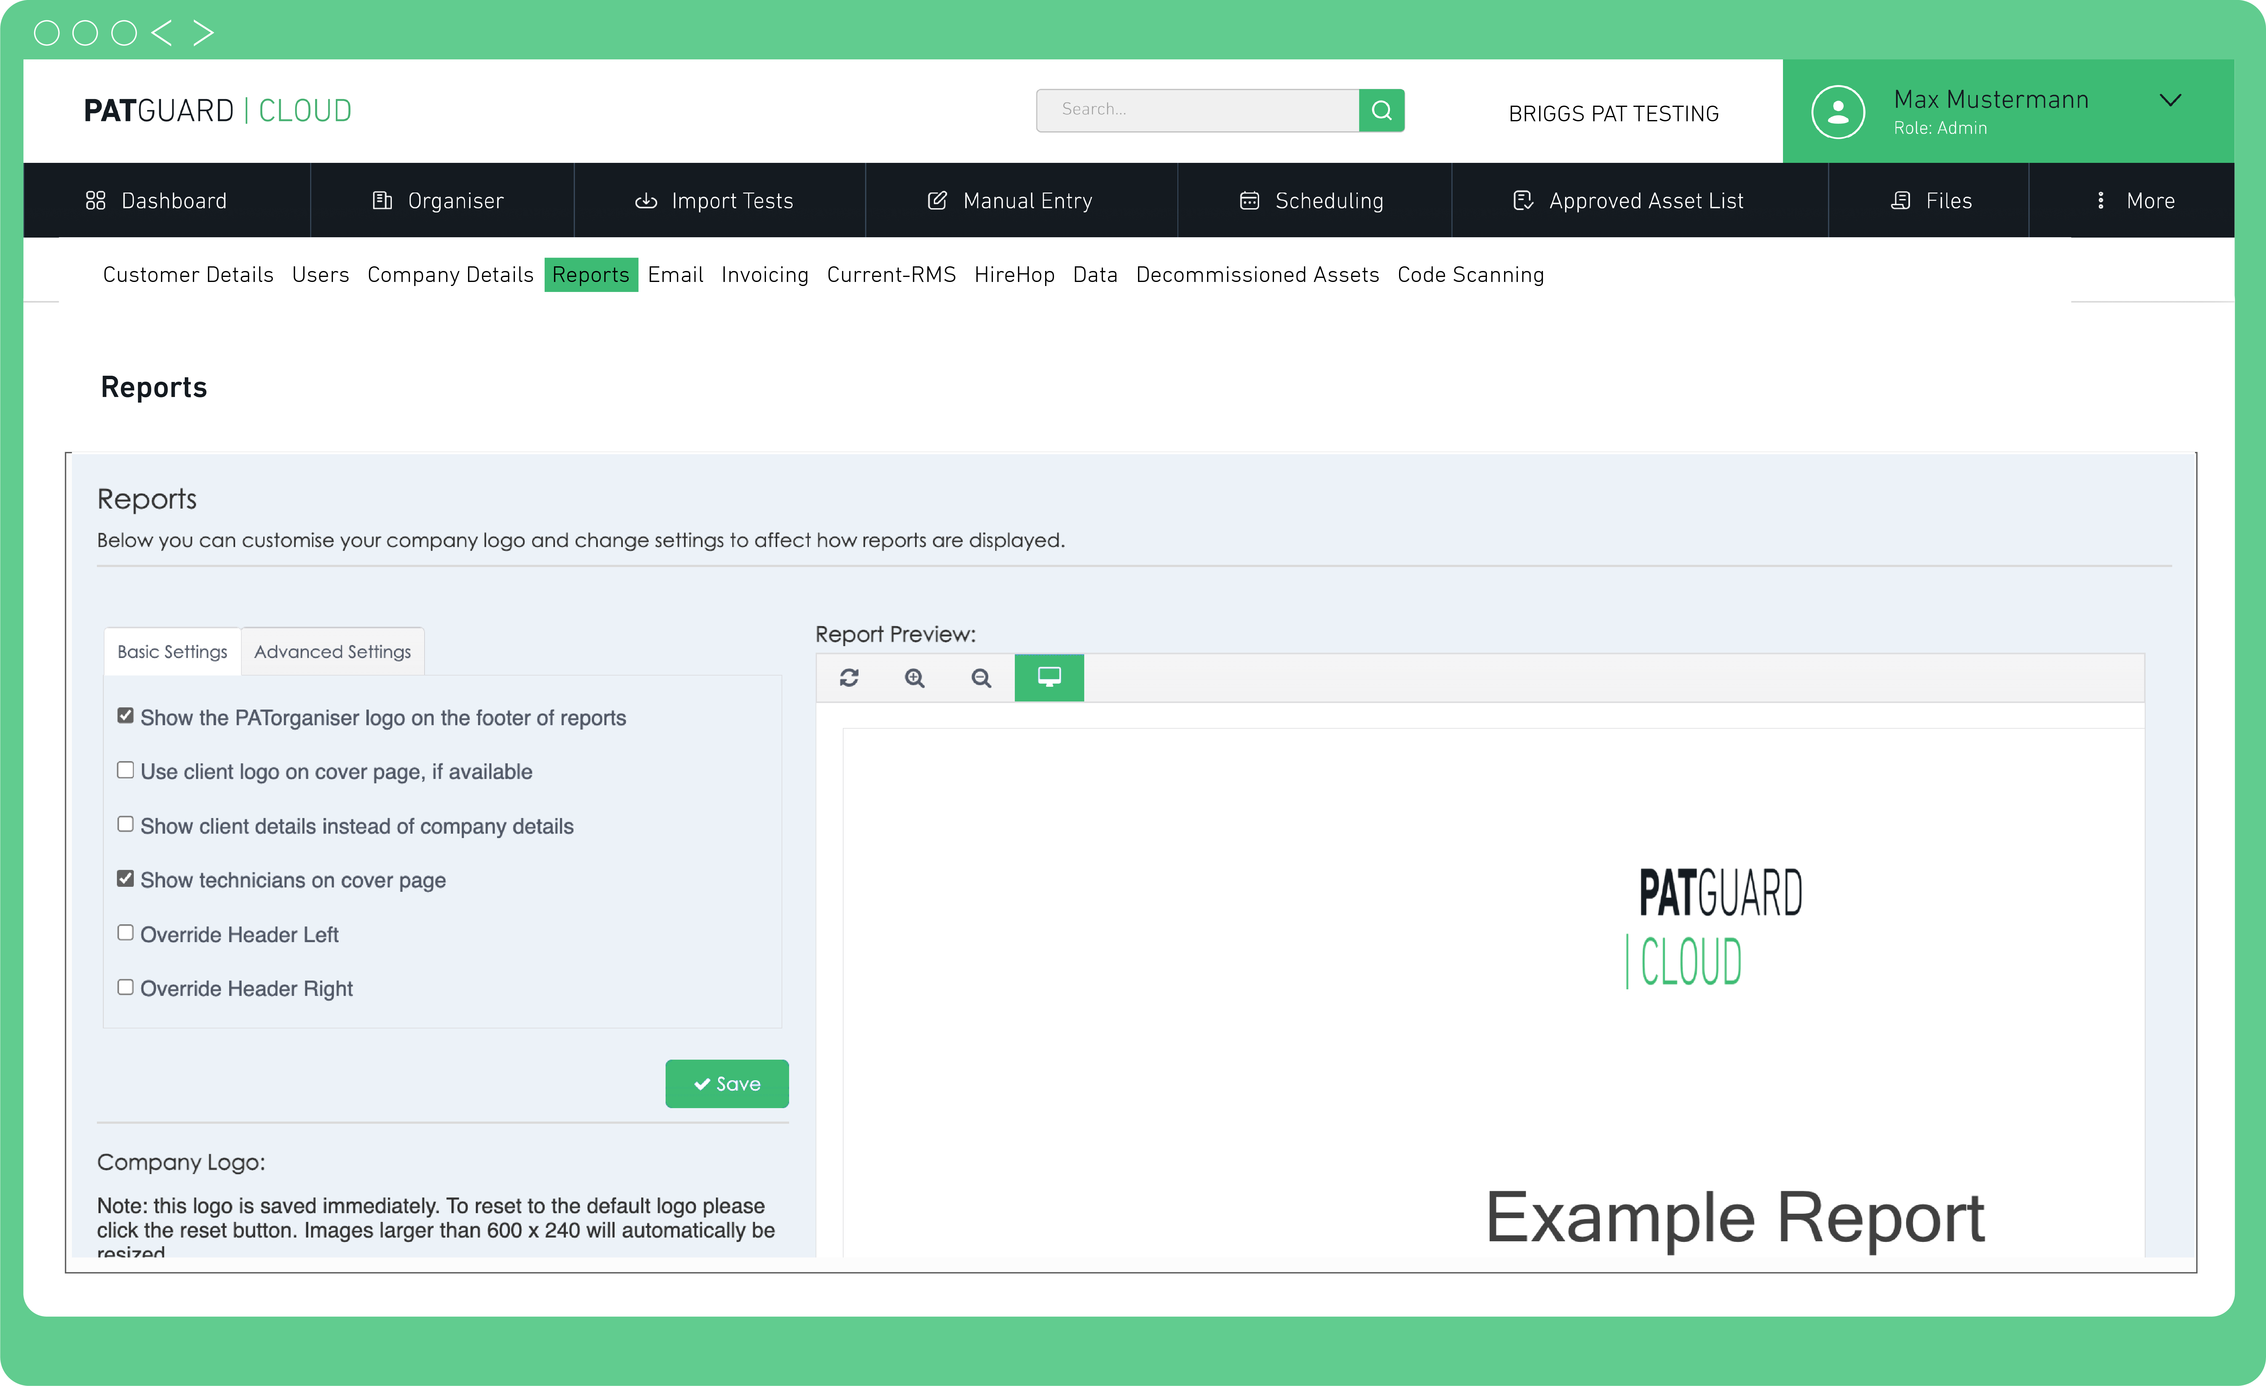
Task: Click the Role: Admin label
Action: tap(1941, 128)
